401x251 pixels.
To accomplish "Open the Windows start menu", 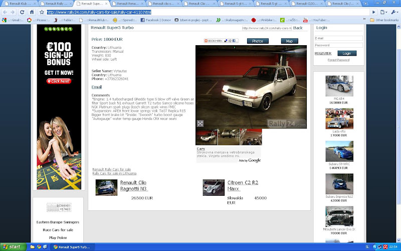I will pyautogui.click(x=13, y=247).
